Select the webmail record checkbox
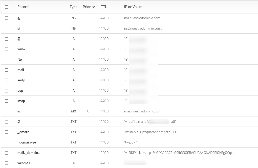Viewport: 258px width, 168px height. tap(7, 163)
